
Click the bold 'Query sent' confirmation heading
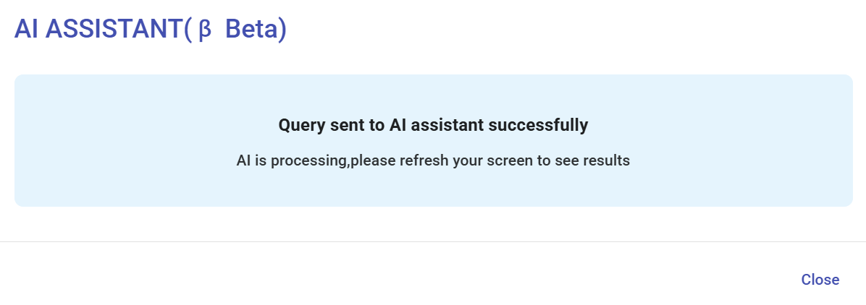tap(433, 125)
